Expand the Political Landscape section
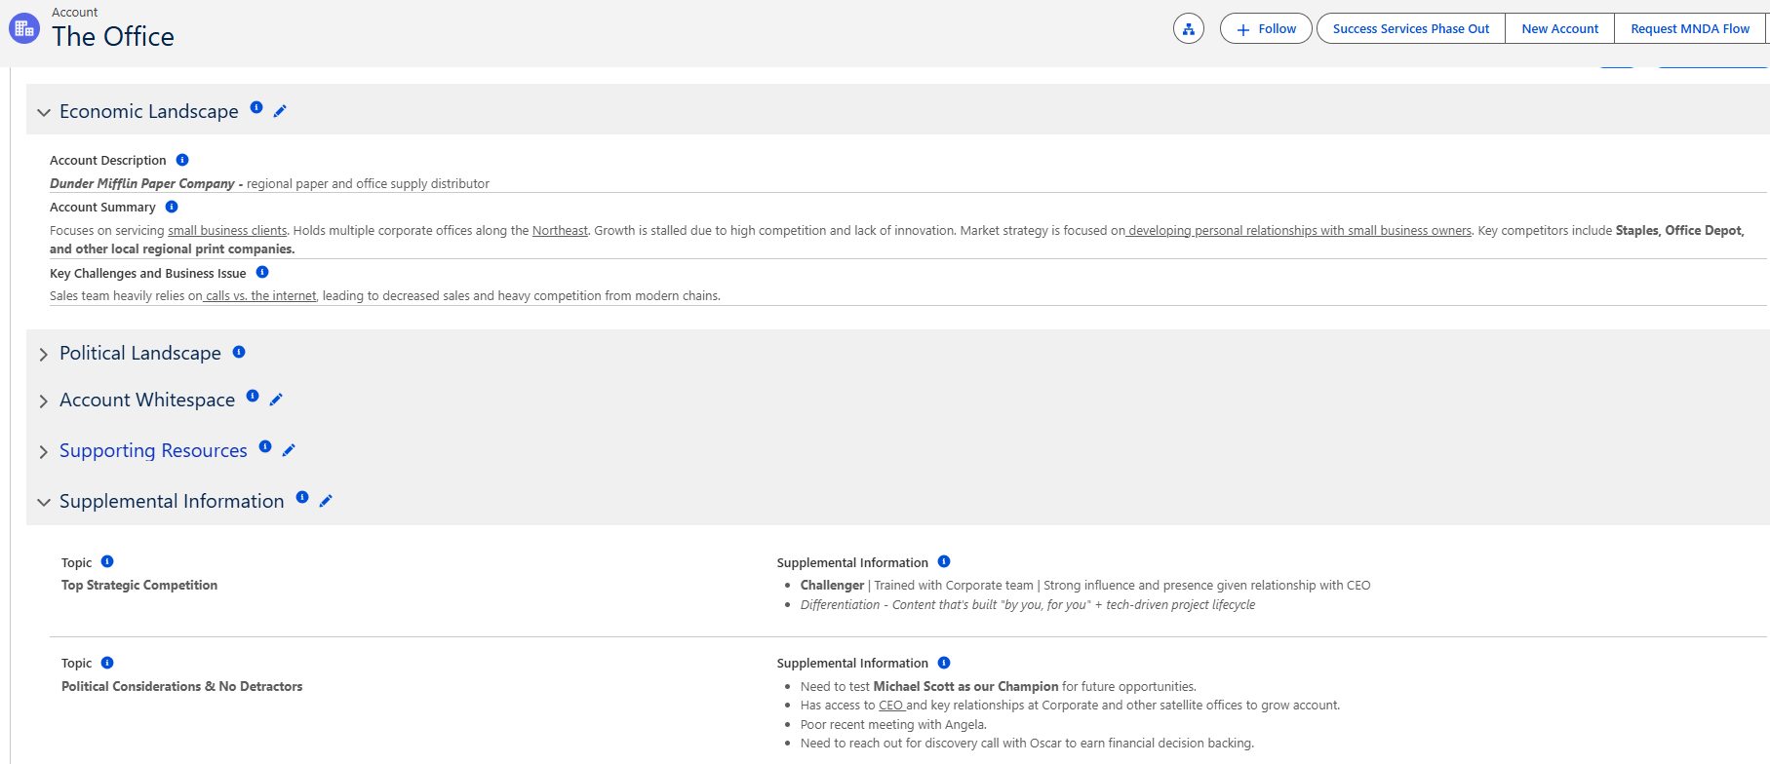The width and height of the screenshot is (1770, 764). 44,355
